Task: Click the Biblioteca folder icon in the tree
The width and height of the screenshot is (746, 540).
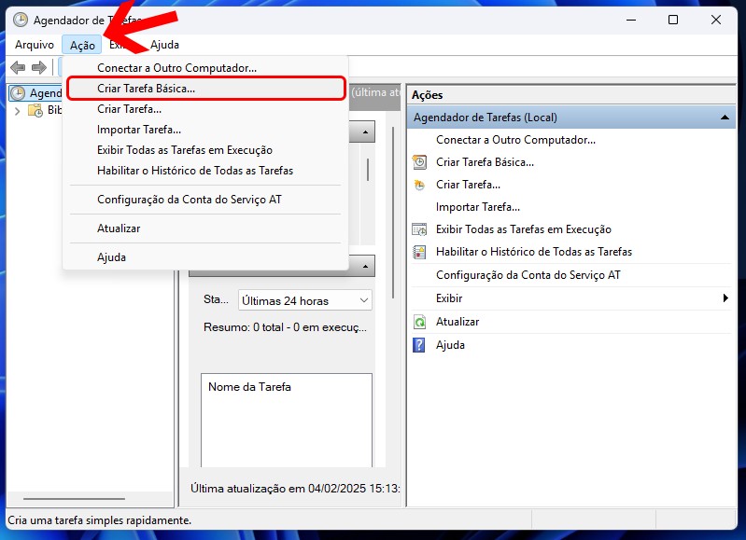Action: [35, 110]
